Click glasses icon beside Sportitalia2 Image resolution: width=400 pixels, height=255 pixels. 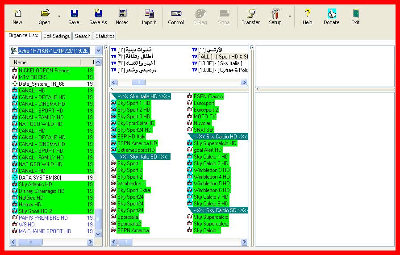click(113, 223)
